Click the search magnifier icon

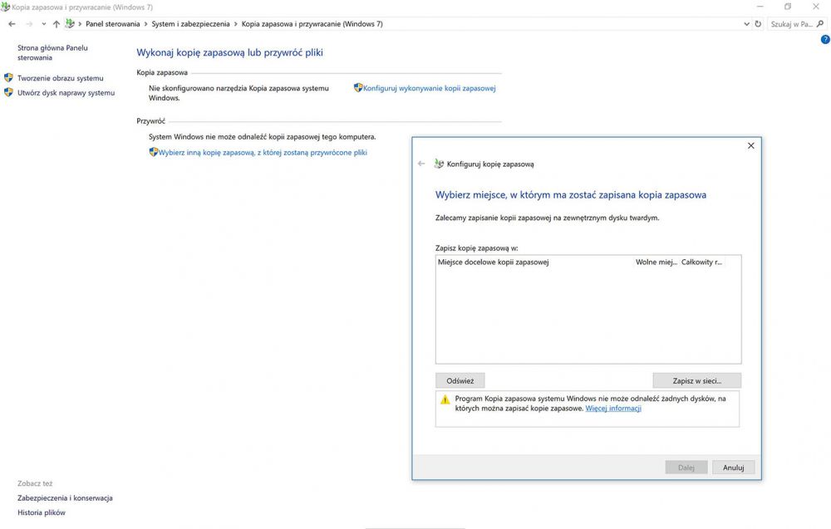click(820, 24)
